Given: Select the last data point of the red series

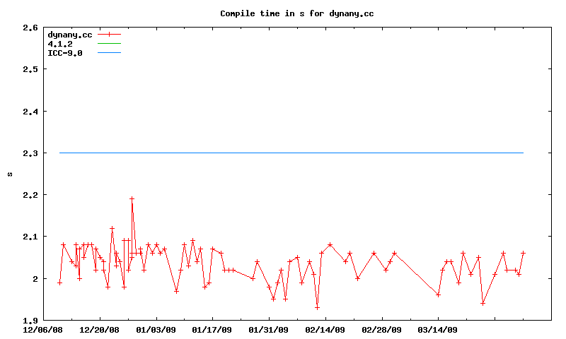Looking at the screenshot, I should 523,253.
